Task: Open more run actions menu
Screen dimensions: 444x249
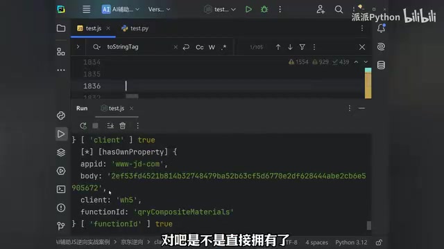Action: pos(280,9)
